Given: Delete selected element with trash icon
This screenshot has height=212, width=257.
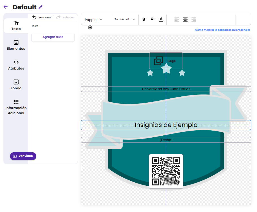Looking at the screenshot, I should click(90, 27).
